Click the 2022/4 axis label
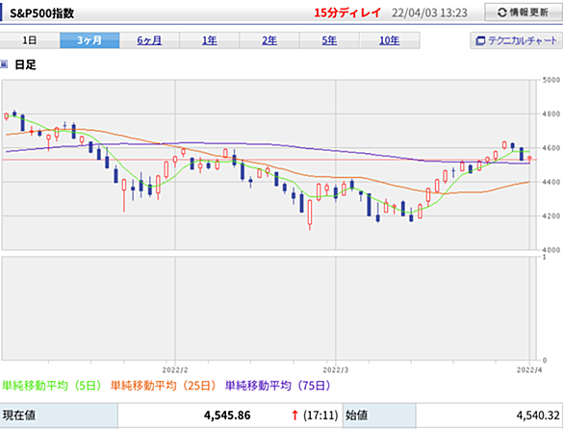The height and width of the screenshot is (429, 564). coord(529,370)
